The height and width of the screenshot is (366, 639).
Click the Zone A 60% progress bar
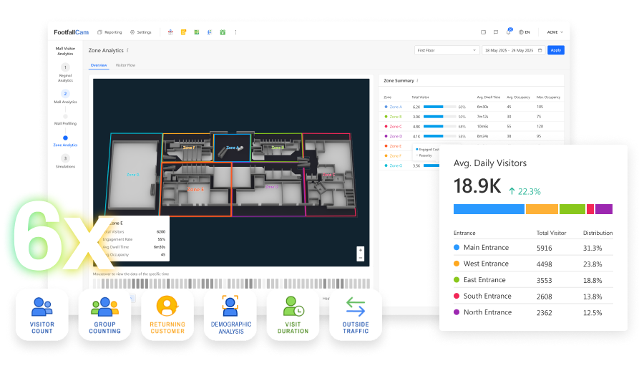[440, 107]
